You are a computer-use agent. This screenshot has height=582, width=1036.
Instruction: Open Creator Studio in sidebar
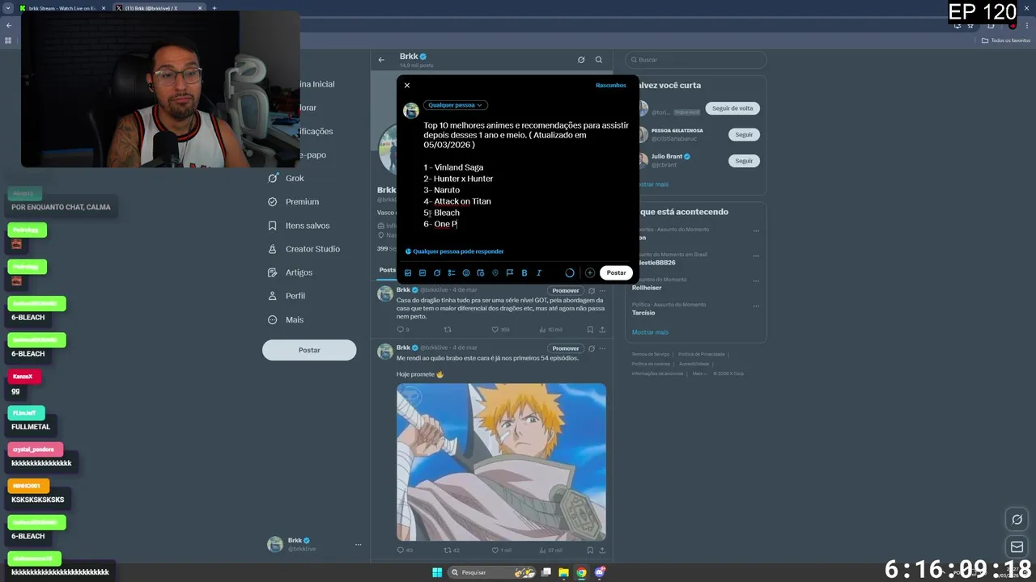[304, 249]
